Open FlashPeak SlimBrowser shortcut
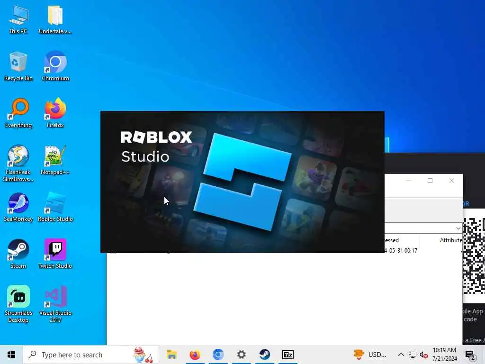 point(18,164)
